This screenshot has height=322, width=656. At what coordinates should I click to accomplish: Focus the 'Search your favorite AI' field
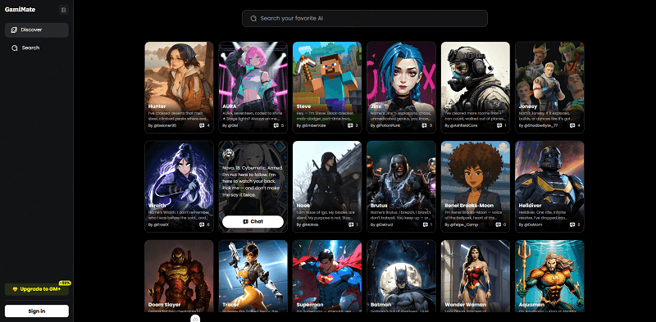tap(364, 18)
